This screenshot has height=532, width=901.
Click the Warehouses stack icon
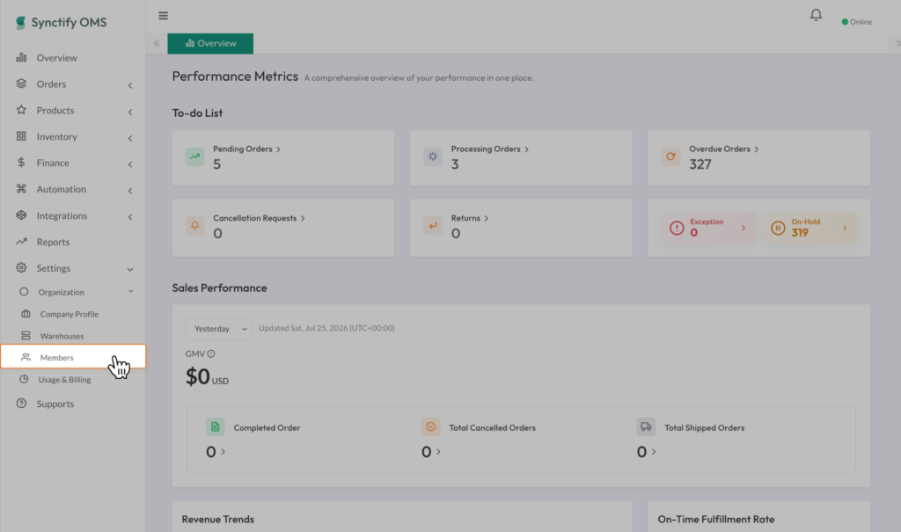[26, 336]
